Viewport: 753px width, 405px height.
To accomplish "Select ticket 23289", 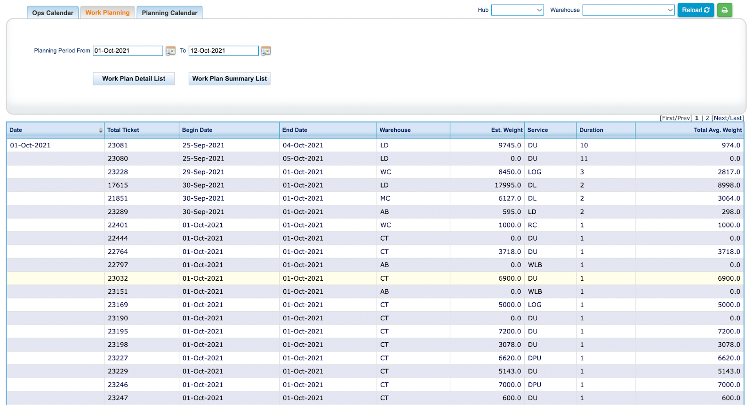I will (118, 212).
